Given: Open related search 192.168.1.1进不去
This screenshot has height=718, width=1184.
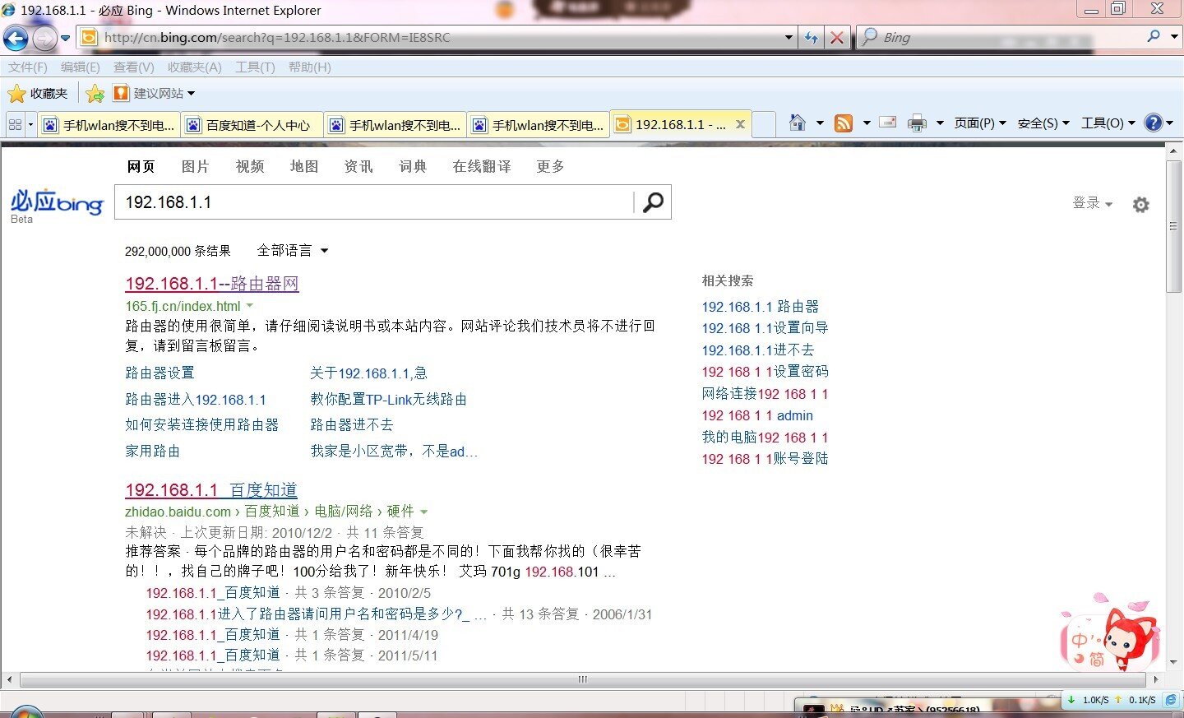Looking at the screenshot, I should tap(757, 350).
